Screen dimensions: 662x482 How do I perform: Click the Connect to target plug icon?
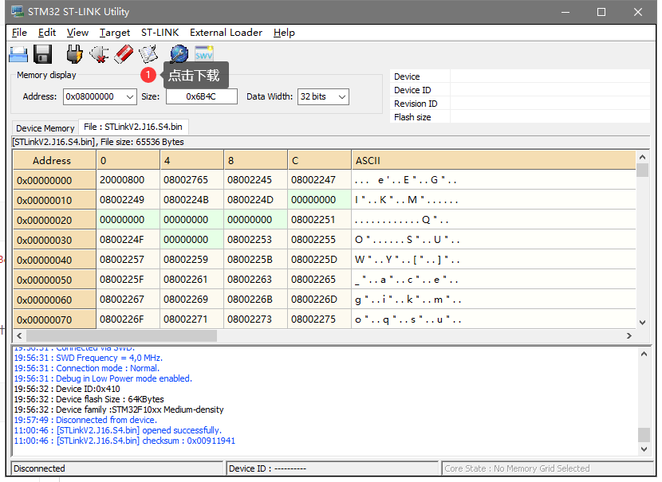[x=74, y=54]
